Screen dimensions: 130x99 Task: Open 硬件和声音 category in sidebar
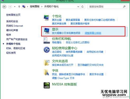[12, 30]
